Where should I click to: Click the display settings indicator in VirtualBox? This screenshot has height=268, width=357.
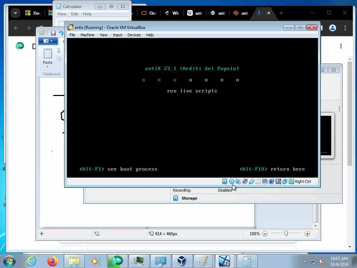click(x=265, y=181)
